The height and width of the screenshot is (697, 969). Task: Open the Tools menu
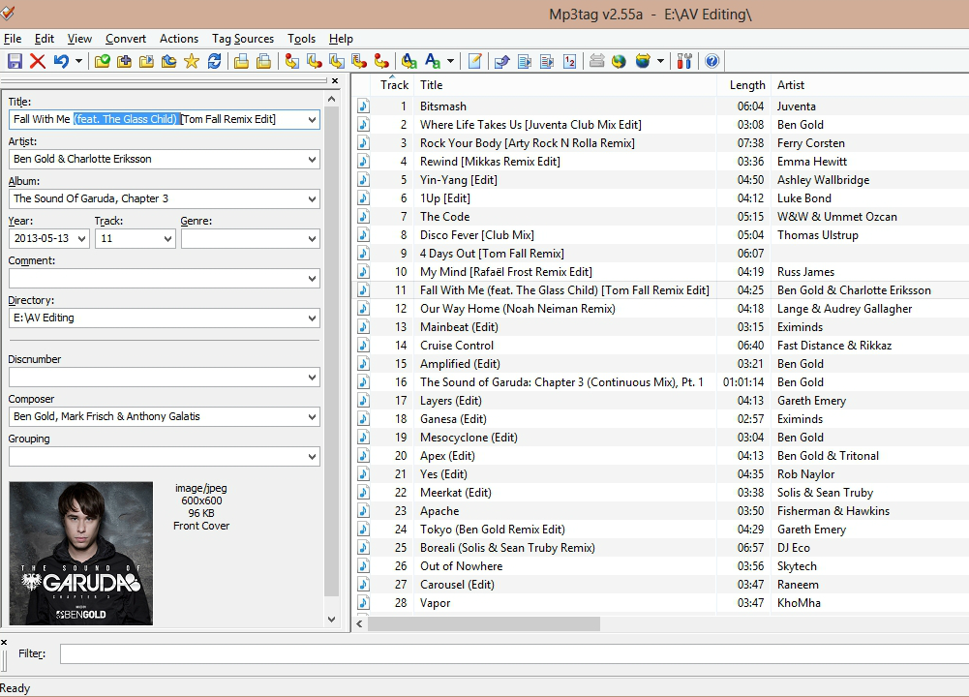coord(302,39)
